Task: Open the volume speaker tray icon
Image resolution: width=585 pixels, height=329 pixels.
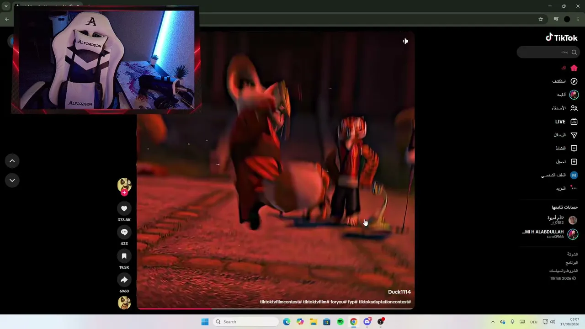Action: [x=553, y=322]
